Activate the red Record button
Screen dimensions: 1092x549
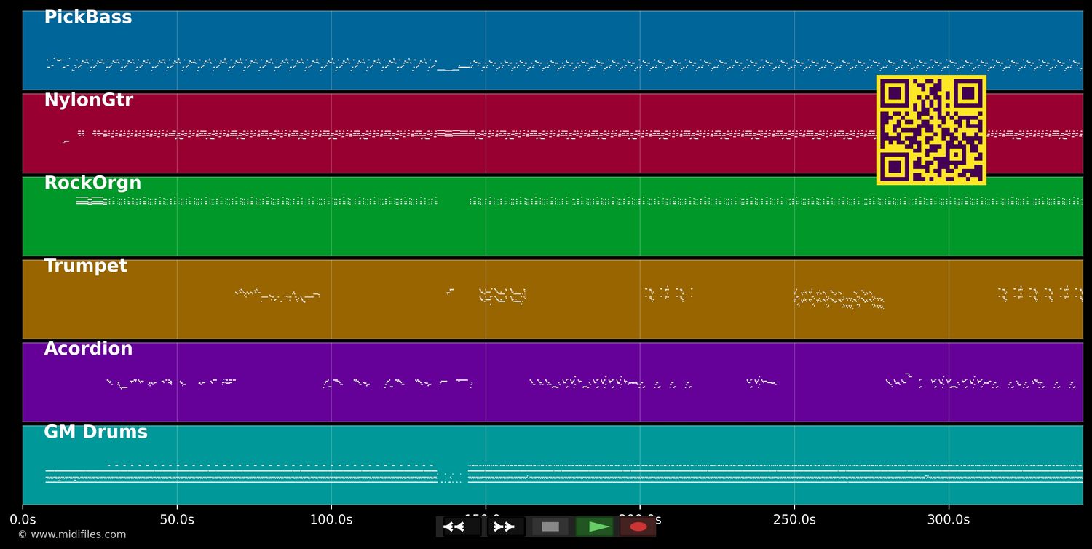click(x=638, y=526)
